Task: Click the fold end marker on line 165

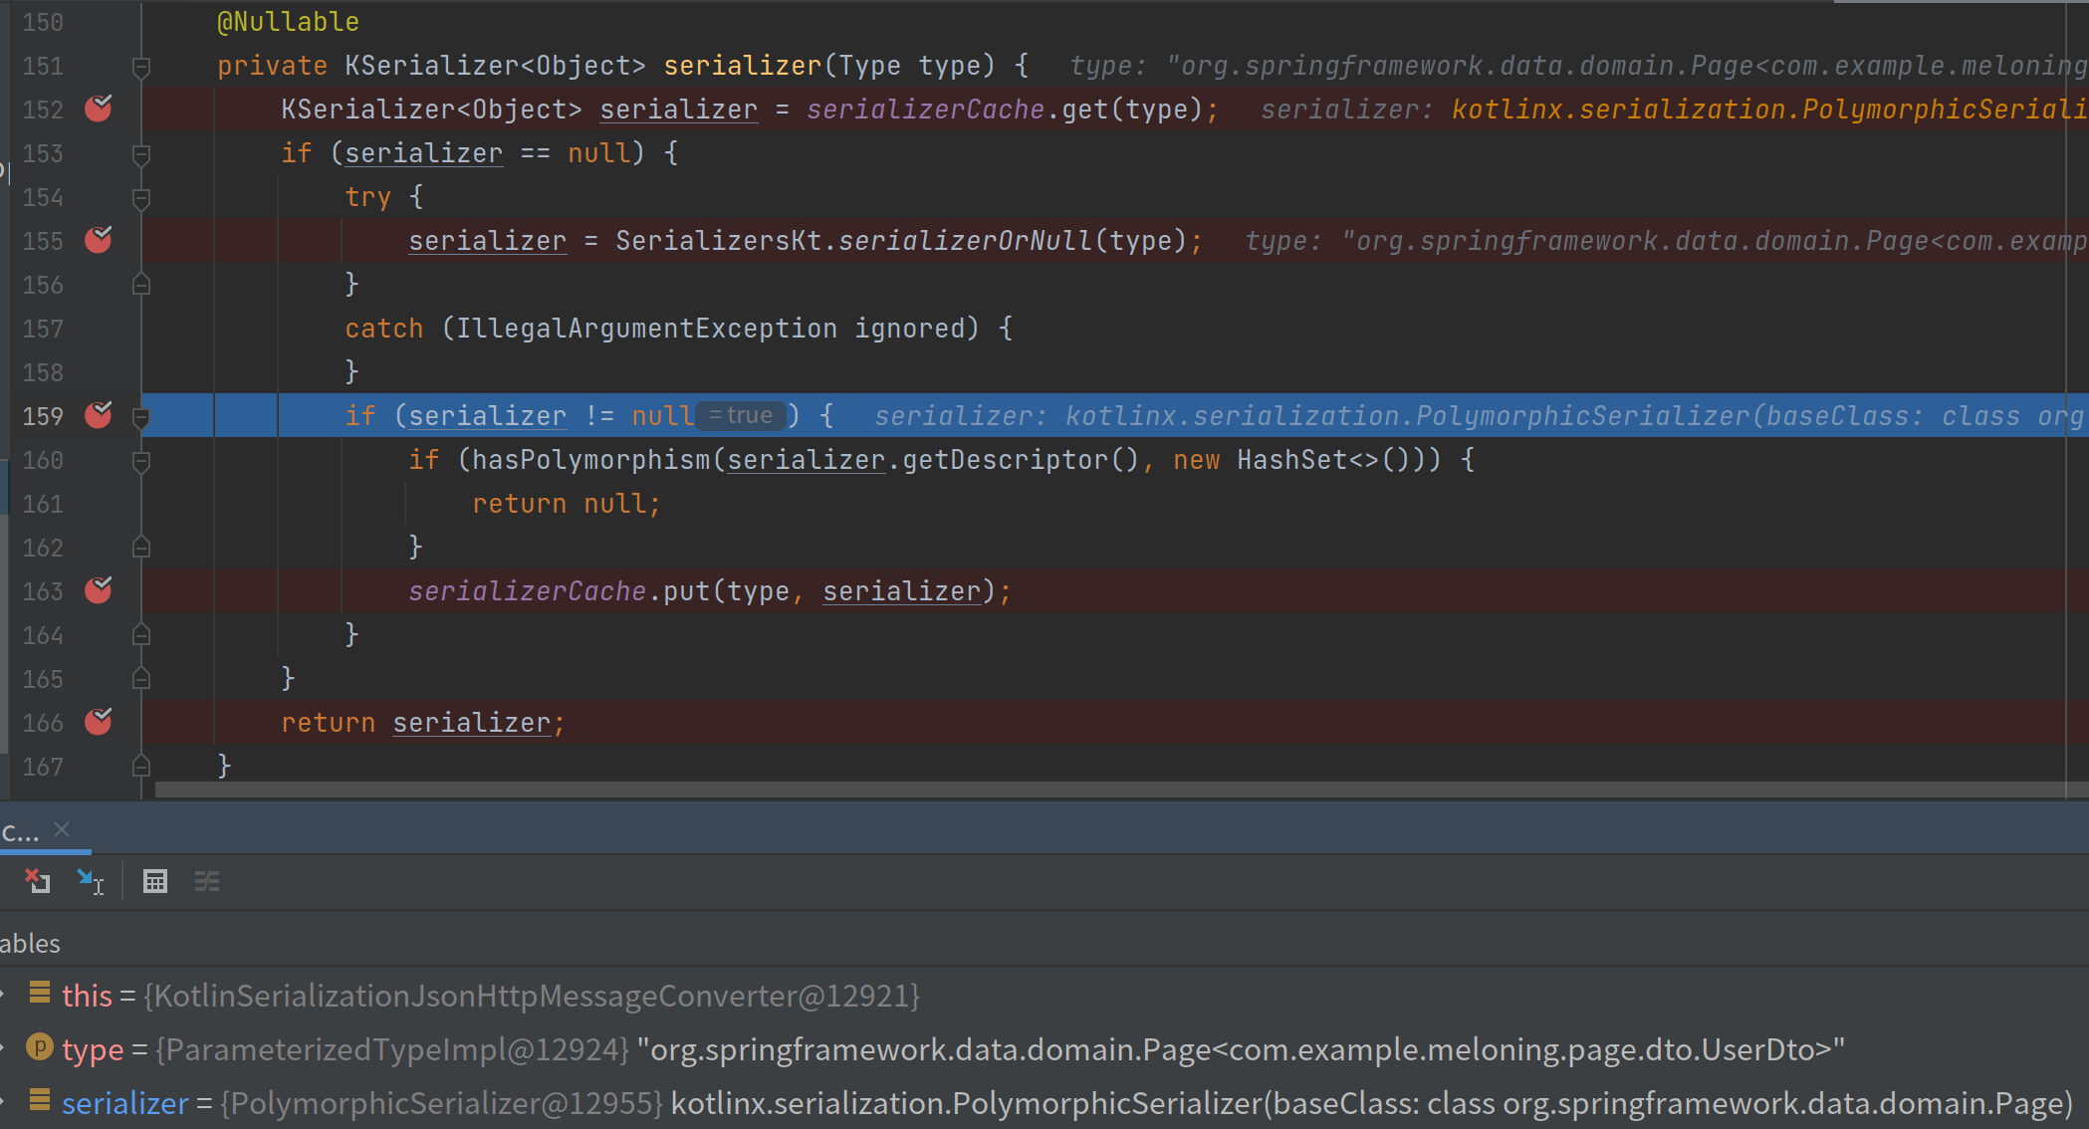Action: [x=141, y=679]
